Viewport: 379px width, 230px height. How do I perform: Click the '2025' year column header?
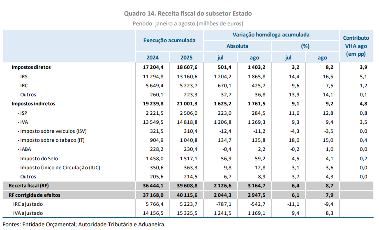click(x=186, y=57)
